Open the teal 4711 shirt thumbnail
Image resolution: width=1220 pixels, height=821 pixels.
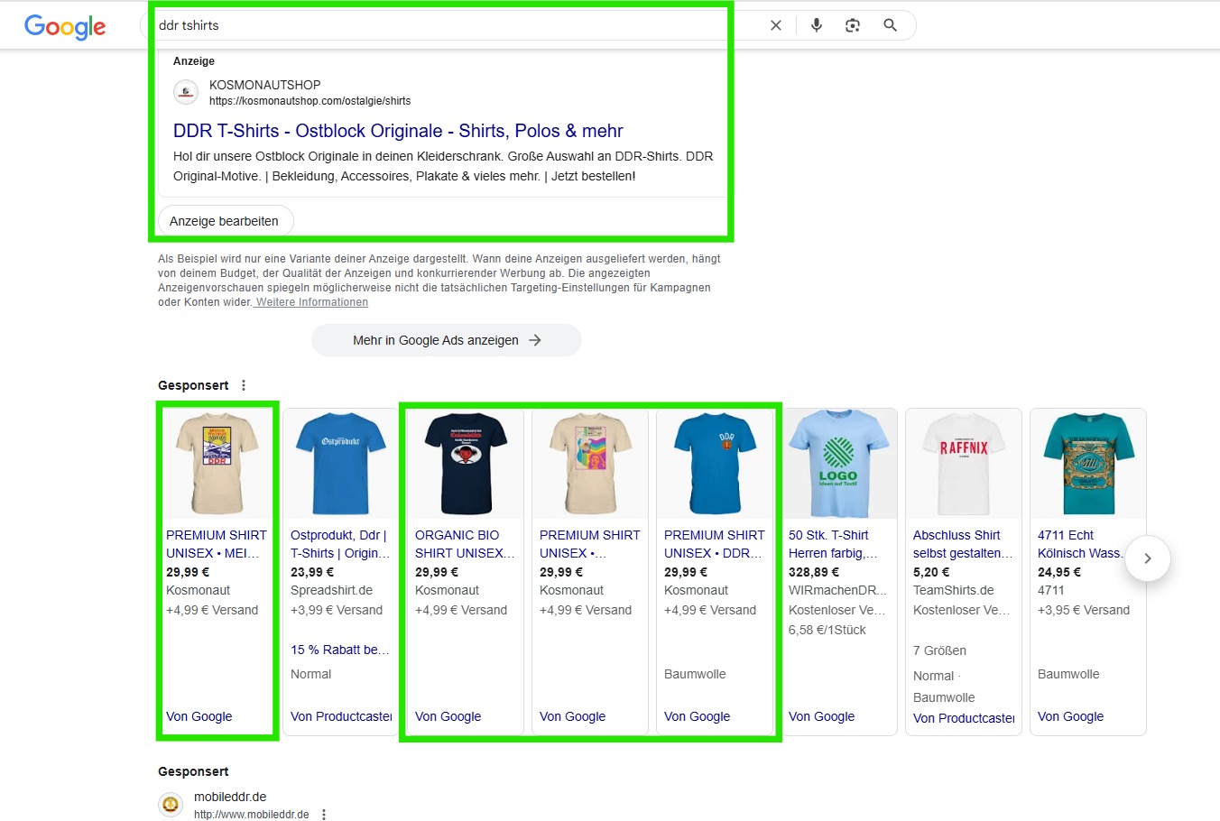[1088, 464]
